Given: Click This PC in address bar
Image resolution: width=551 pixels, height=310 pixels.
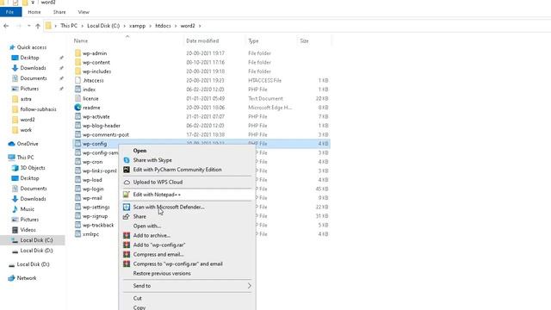Looking at the screenshot, I should (x=69, y=26).
